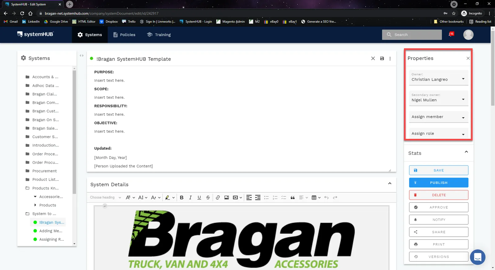Open the Assign role dropdown
This screenshot has height=270, width=495.
click(x=438, y=134)
